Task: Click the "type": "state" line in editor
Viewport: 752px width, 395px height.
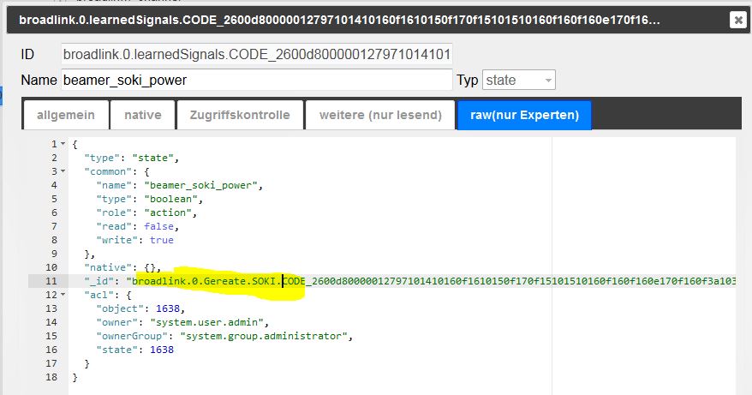Action: click(131, 158)
